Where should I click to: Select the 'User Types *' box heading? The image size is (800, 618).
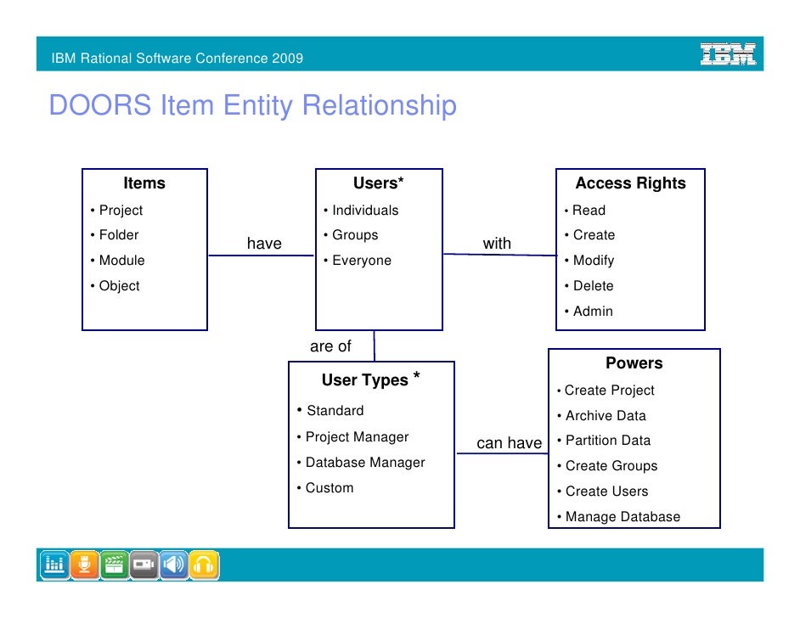pos(371,379)
